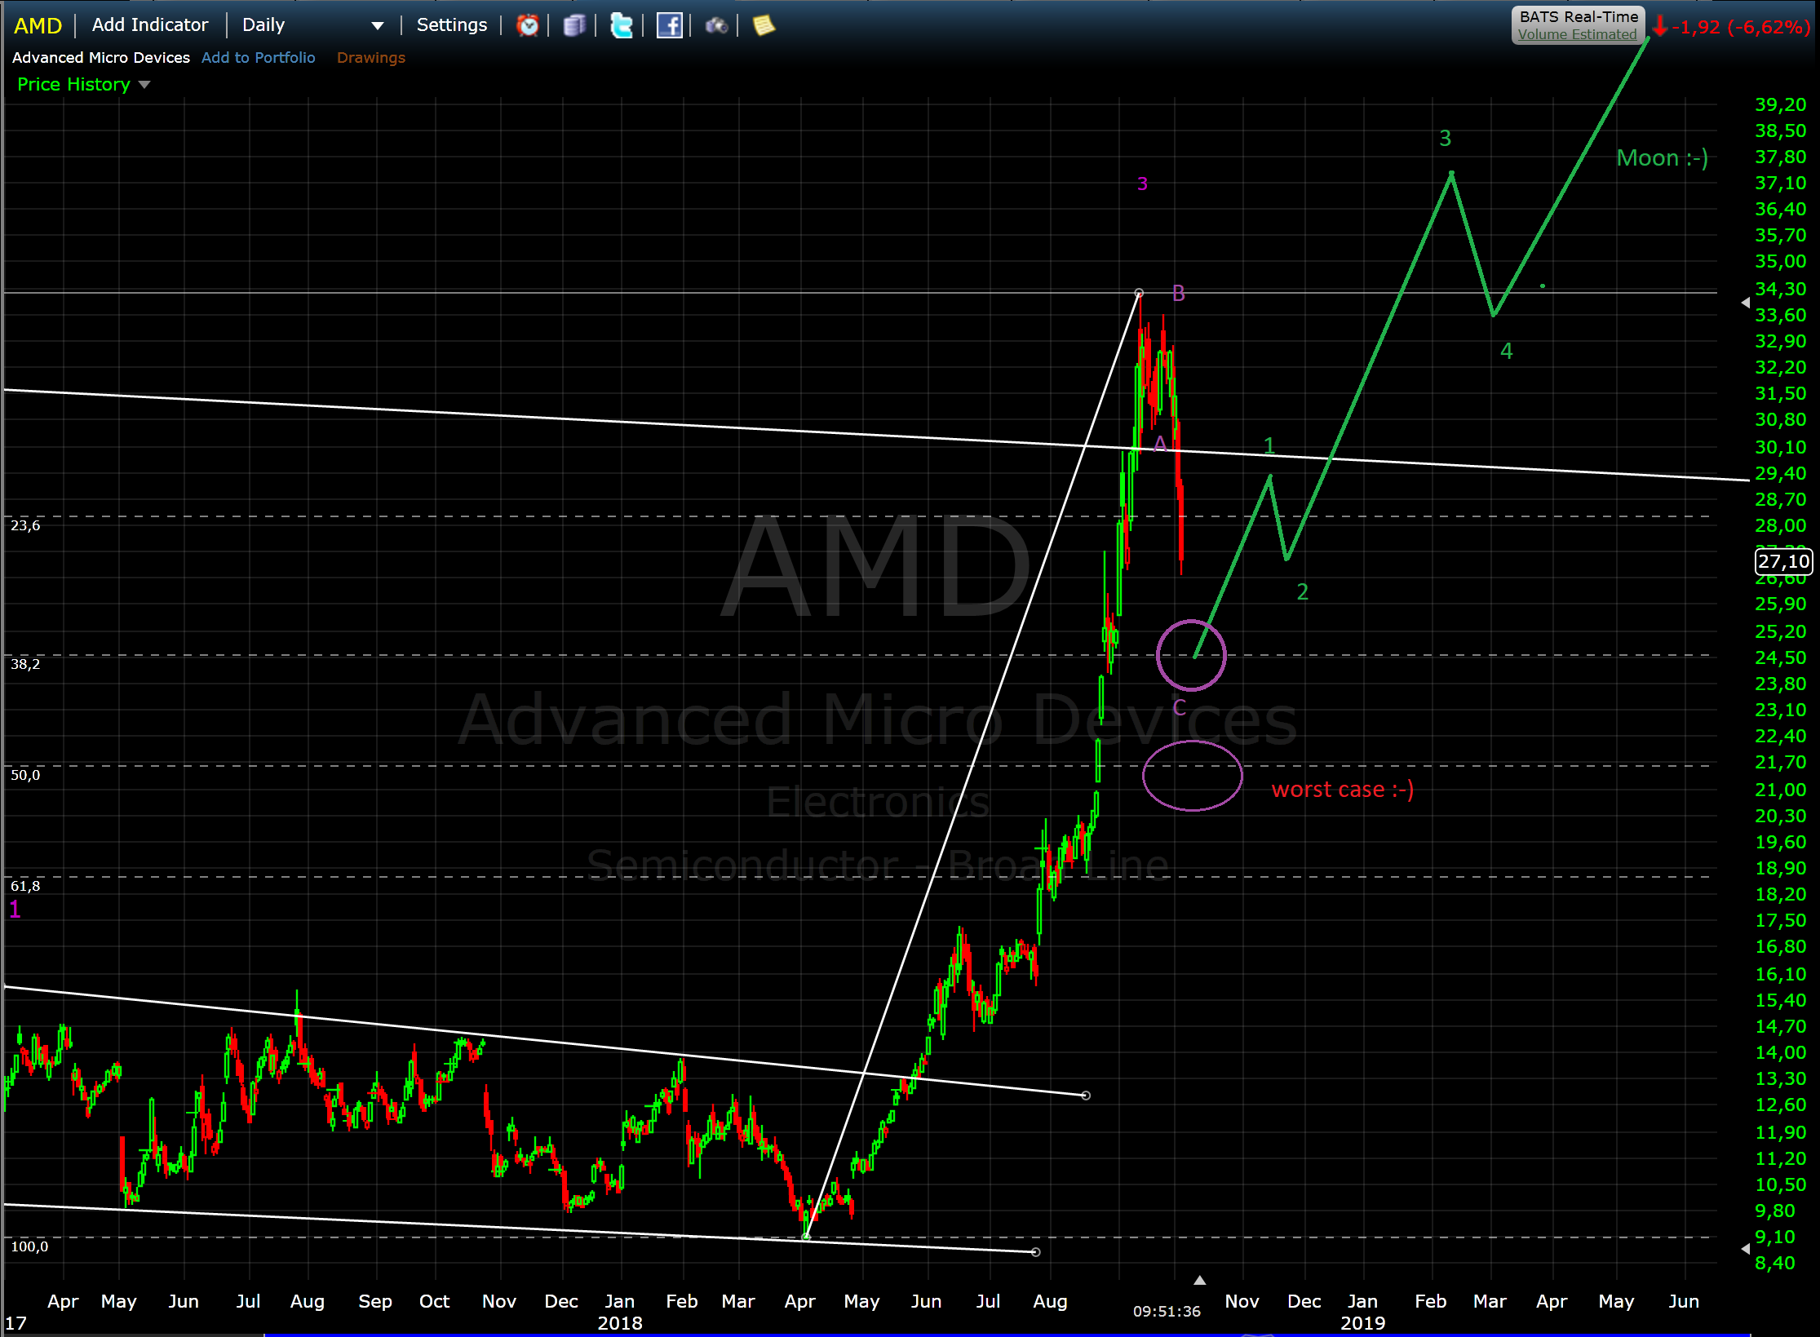This screenshot has width=1820, height=1337.
Task: Click the Drawings link
Action: pos(370,58)
